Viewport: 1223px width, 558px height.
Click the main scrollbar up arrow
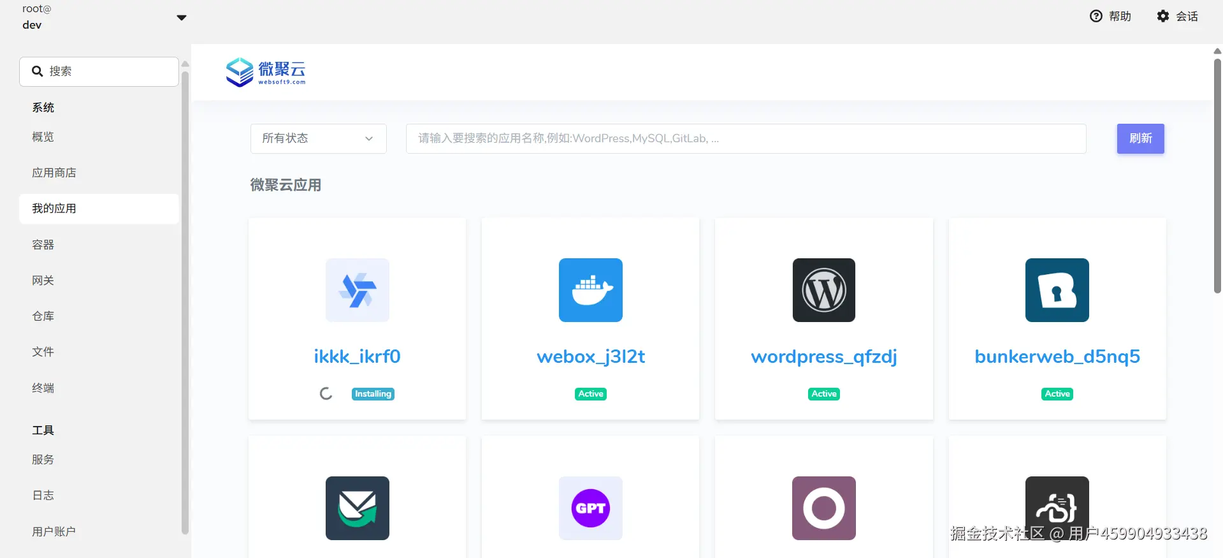(x=1217, y=51)
